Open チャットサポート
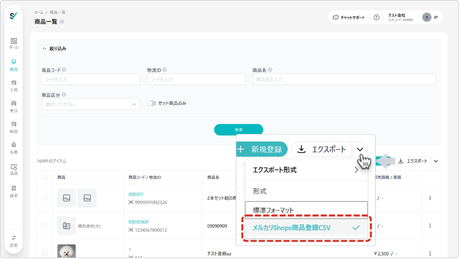Image resolution: width=459 pixels, height=259 pixels. coord(349,17)
